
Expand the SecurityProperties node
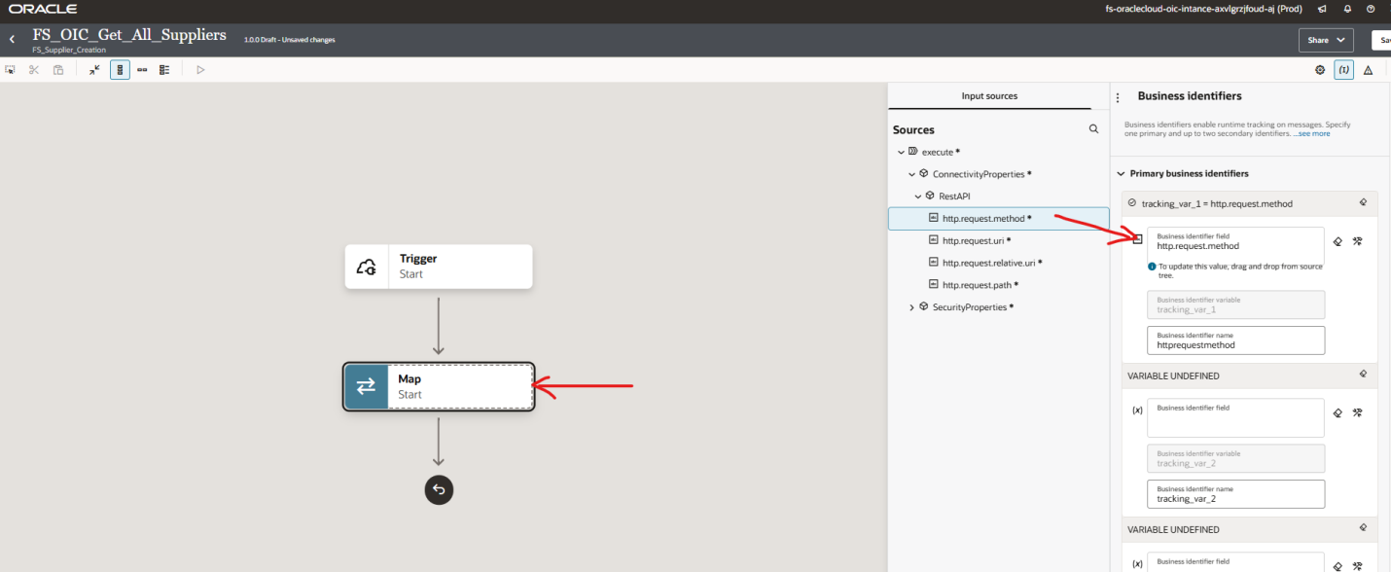tap(911, 307)
